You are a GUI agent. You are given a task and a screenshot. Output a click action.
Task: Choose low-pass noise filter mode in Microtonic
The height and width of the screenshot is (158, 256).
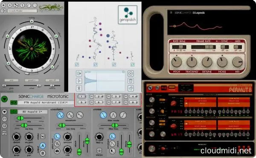tap(103, 115)
